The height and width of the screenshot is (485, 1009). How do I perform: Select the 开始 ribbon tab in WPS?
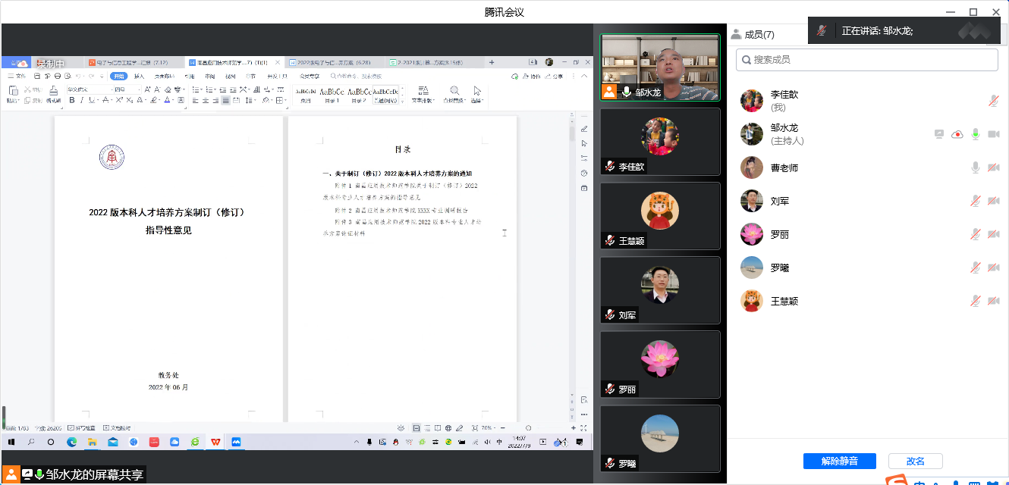click(x=118, y=77)
